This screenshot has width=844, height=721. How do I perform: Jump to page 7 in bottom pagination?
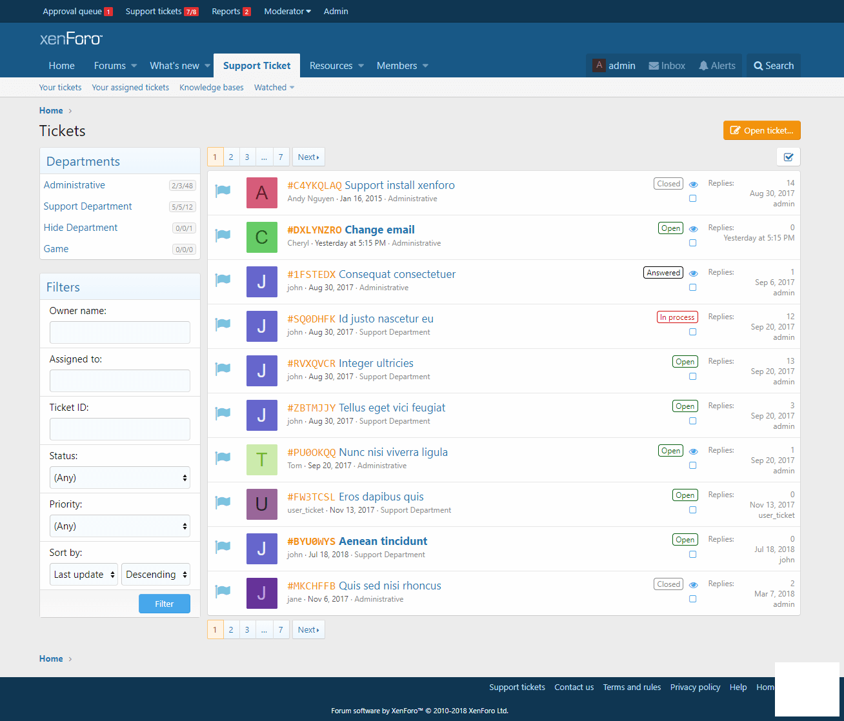[x=281, y=629]
